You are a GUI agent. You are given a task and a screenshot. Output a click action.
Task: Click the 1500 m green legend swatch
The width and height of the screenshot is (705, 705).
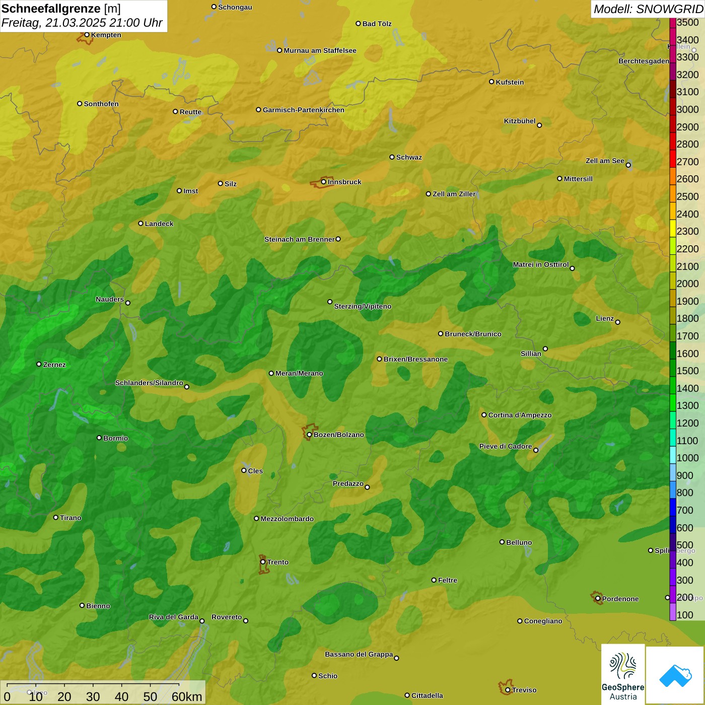coord(673,368)
